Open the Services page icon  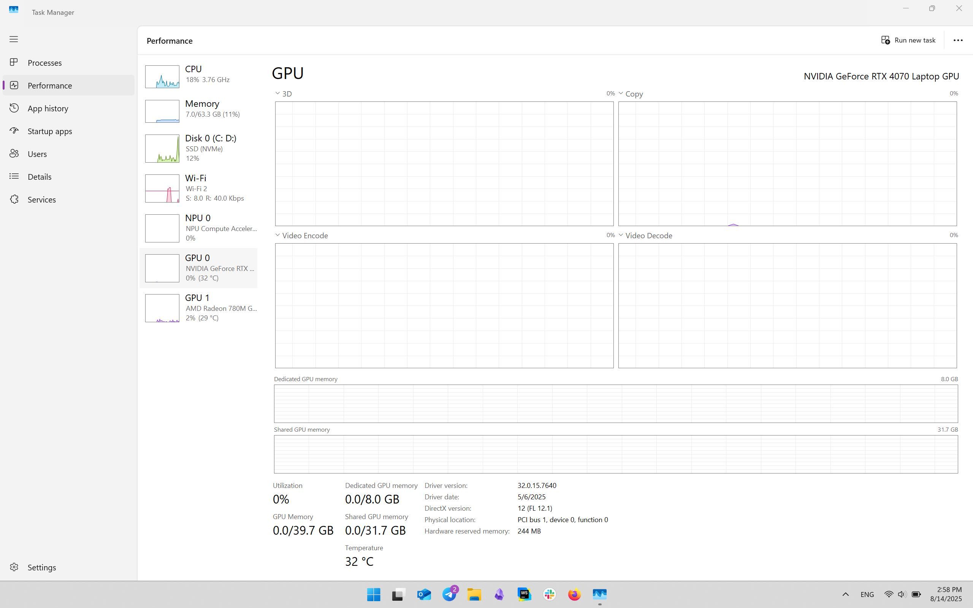(14, 199)
